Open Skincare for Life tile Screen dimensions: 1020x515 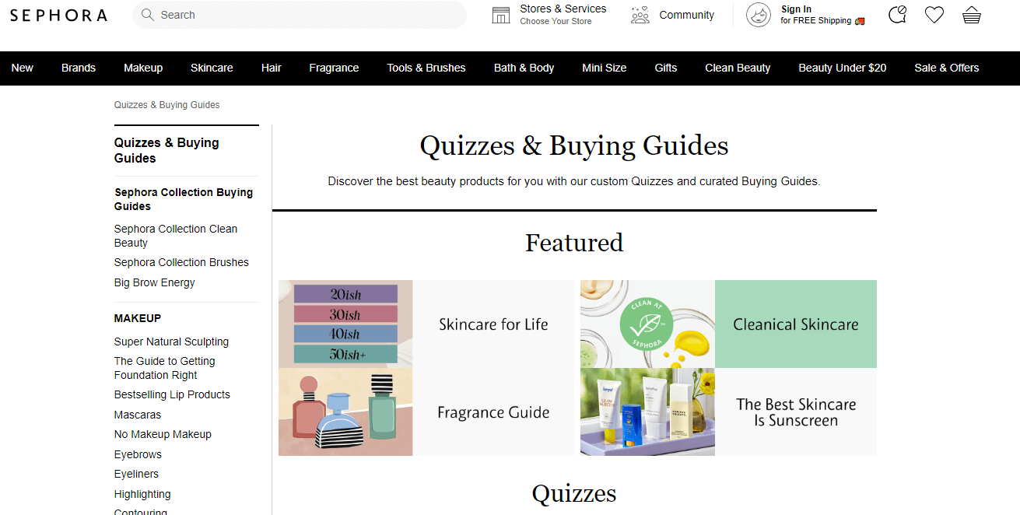493,324
